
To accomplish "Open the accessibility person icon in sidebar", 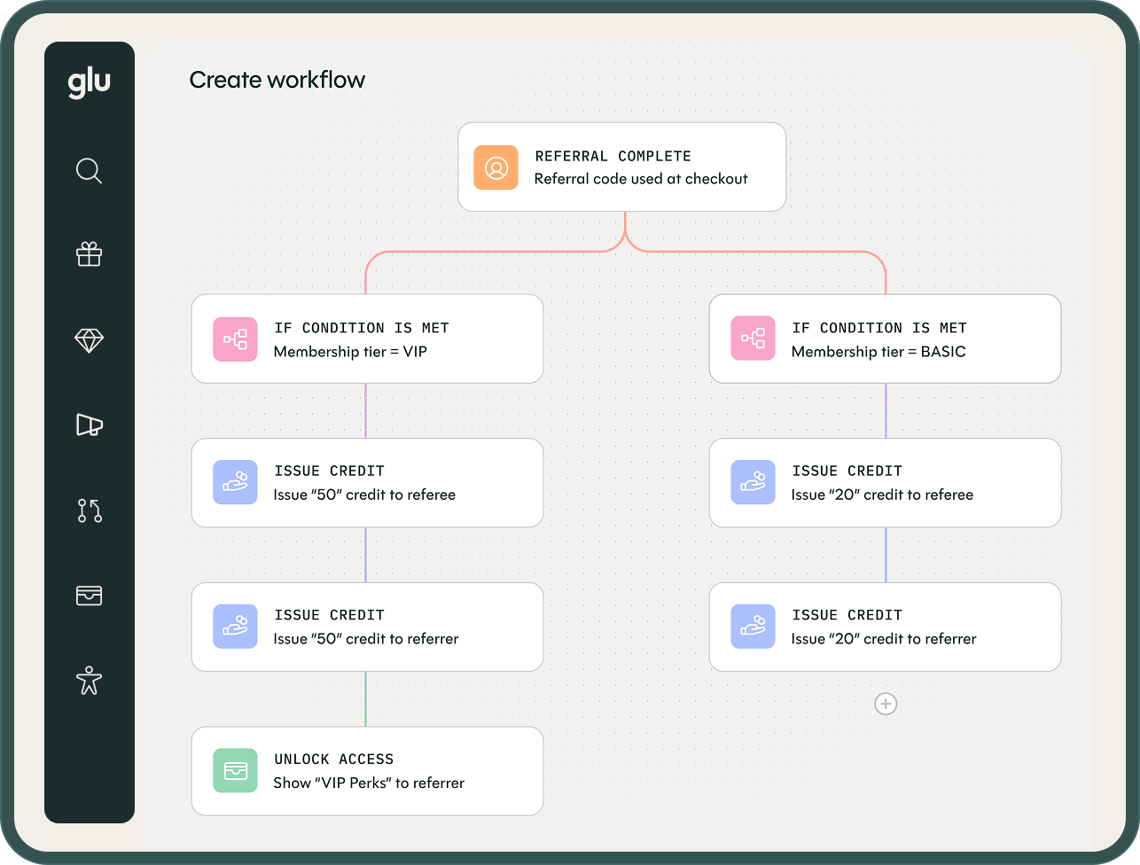I will (90, 681).
